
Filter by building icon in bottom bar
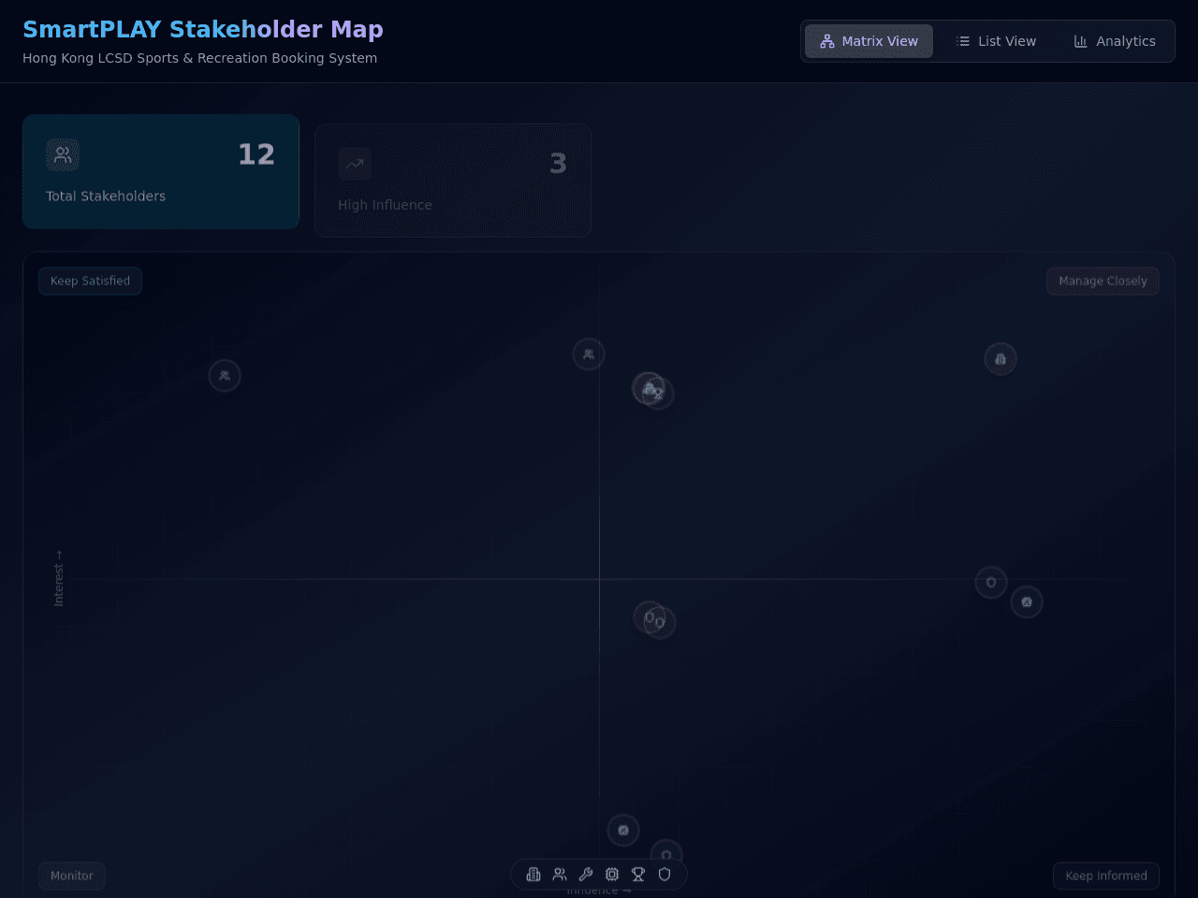pyautogui.click(x=533, y=875)
